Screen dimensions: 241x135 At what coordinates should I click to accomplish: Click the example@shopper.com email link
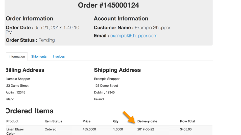(134, 36)
